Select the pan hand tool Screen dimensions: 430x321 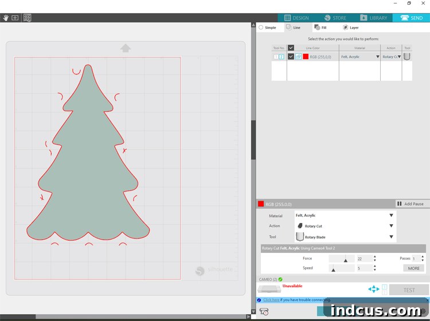click(6, 18)
